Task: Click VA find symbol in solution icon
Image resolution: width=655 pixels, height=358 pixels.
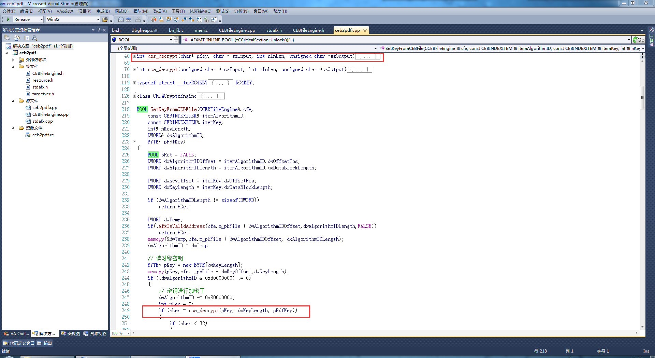Action: point(169,19)
